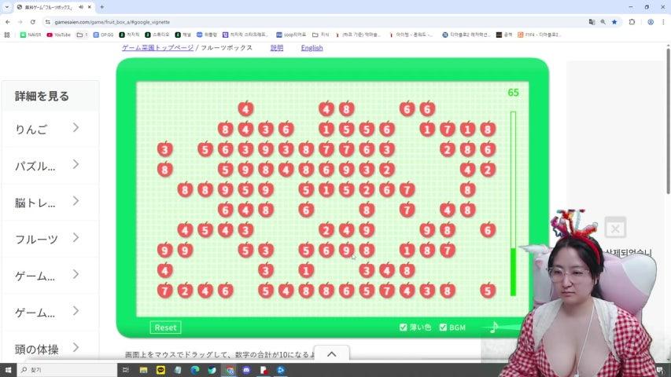
Task: Click the 詳細を見る sidebar heading
Action: click(x=42, y=96)
